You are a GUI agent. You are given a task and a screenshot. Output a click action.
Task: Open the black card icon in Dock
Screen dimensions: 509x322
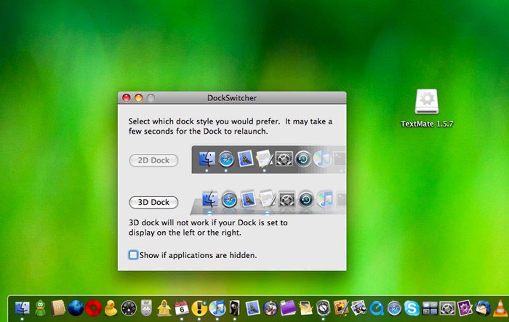(x=235, y=308)
